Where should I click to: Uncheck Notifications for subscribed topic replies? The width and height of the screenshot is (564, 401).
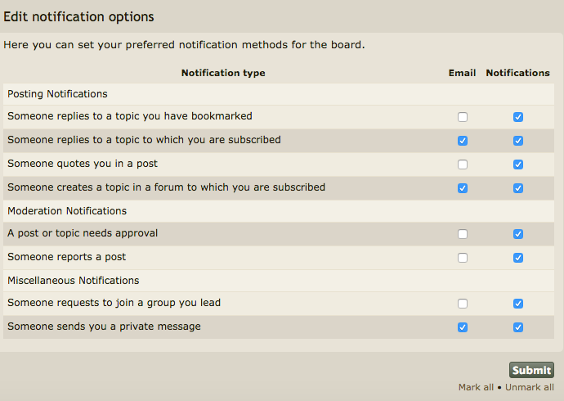pyautogui.click(x=518, y=141)
